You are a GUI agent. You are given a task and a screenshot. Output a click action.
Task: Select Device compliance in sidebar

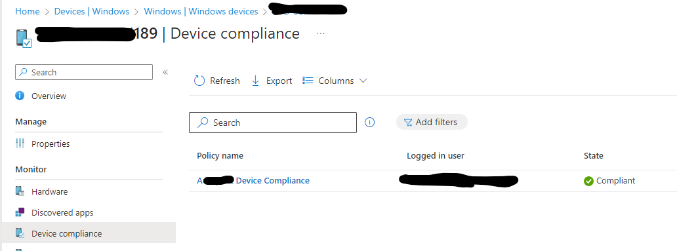(89, 233)
